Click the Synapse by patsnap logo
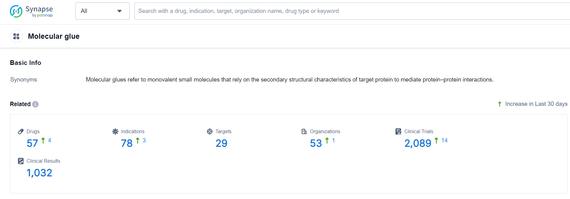 click(x=31, y=11)
